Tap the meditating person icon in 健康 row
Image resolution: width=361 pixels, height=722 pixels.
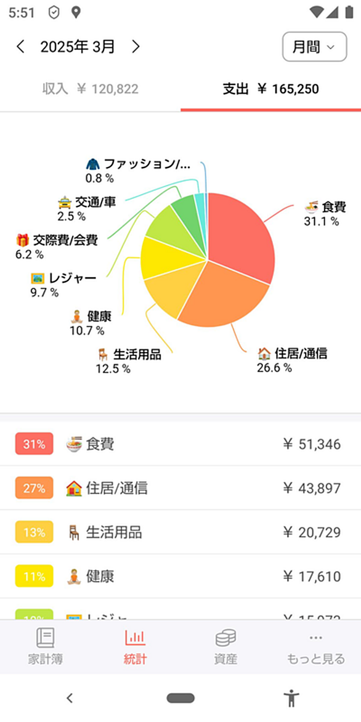pyautogui.click(x=74, y=577)
